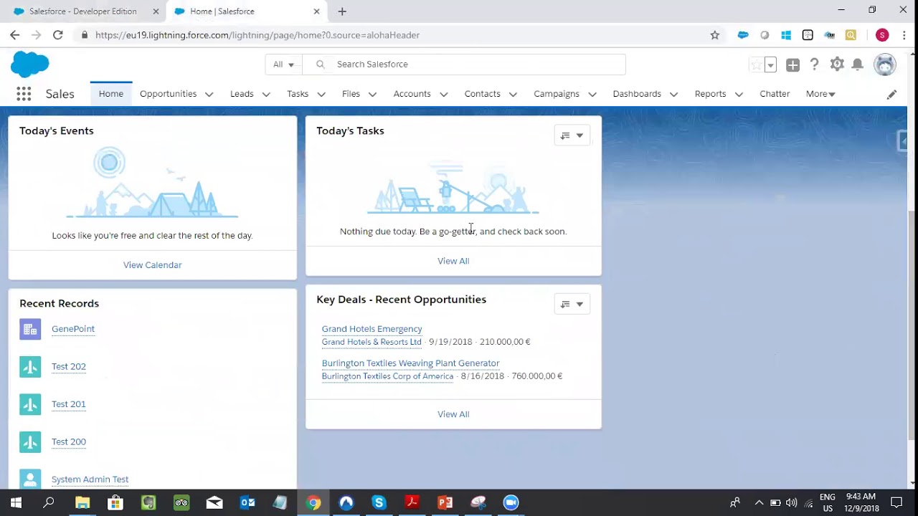Open a new browser tab

pyautogui.click(x=342, y=11)
